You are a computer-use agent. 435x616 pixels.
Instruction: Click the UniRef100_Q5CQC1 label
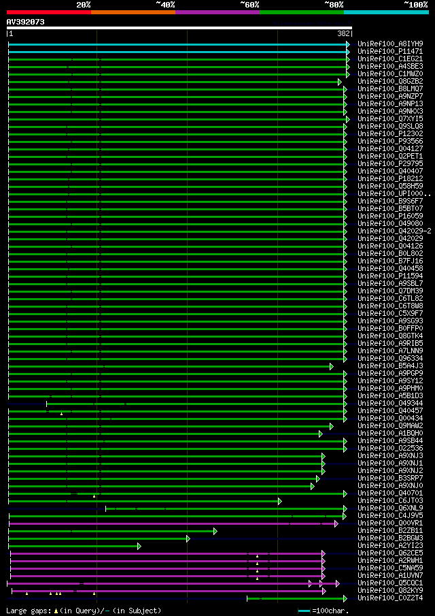(390, 583)
